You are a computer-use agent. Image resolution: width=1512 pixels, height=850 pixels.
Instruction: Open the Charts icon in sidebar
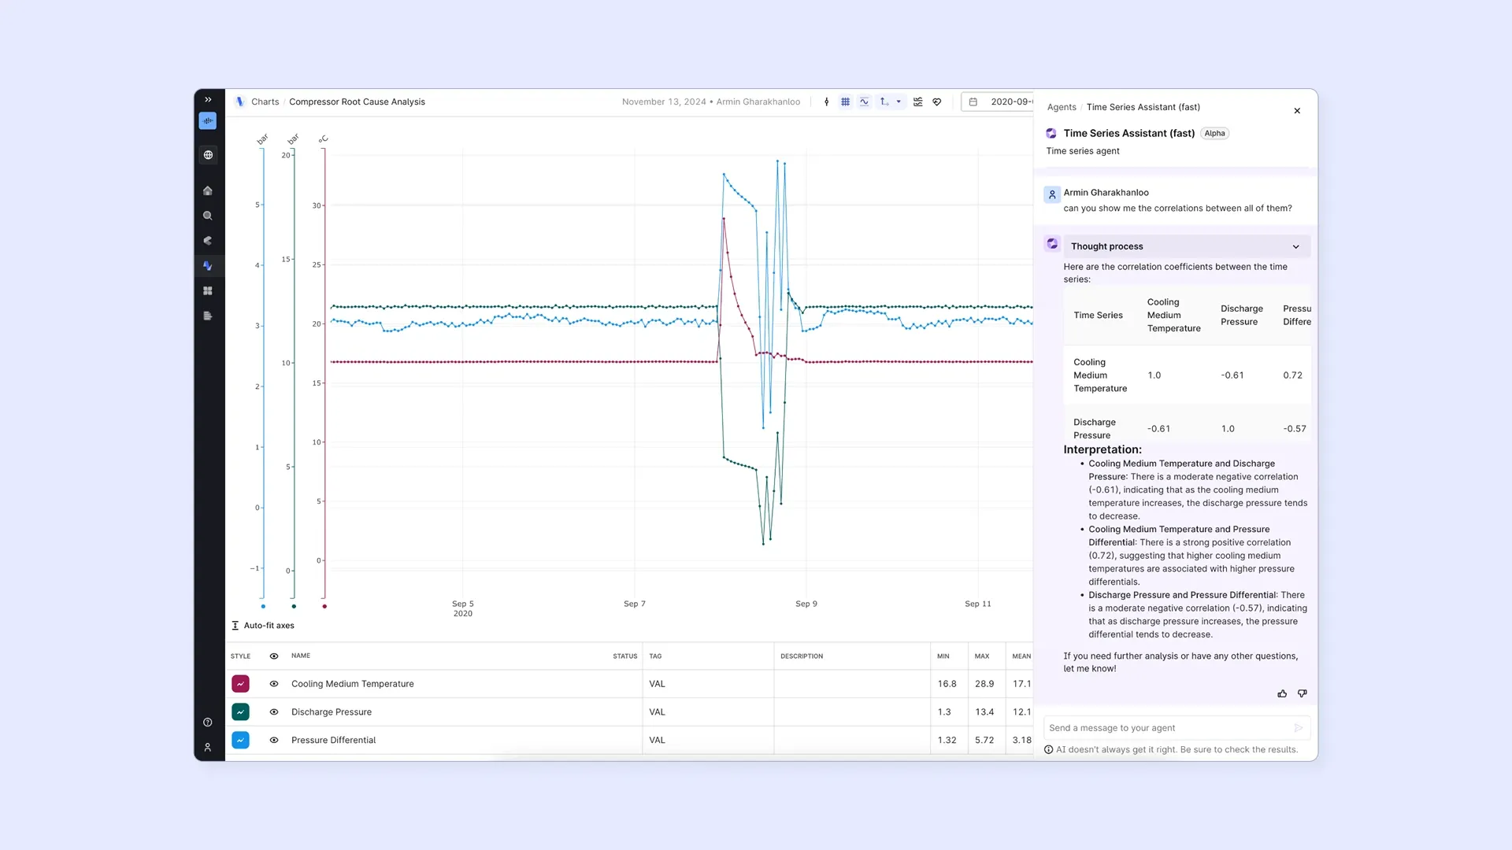[x=208, y=266]
